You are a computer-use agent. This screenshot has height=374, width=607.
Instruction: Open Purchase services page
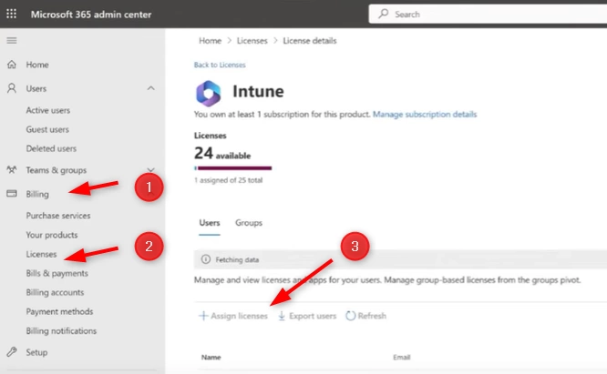click(58, 216)
